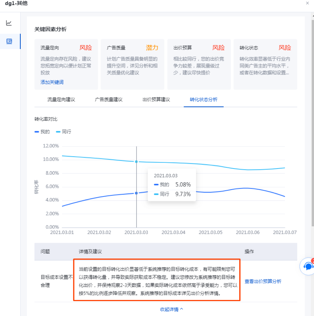314x316 pixels.
Task: Open the chat support bubble icon
Action: (x=308, y=267)
